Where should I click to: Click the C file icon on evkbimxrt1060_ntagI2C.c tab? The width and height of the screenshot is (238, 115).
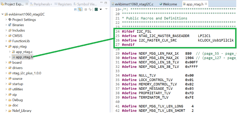pyautogui.click(x=113, y=4)
